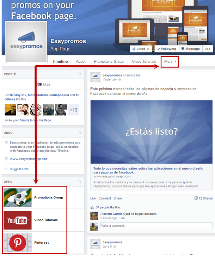
Task: Open the About tab
Action: (x=81, y=62)
